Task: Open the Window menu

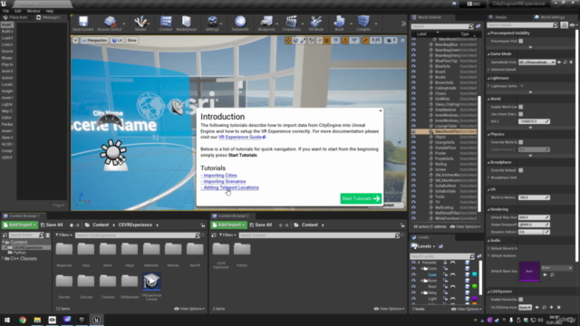Action: (34, 11)
